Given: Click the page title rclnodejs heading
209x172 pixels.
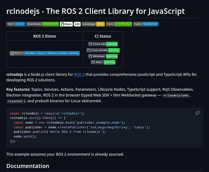Looking at the screenshot, I should (95, 11).
